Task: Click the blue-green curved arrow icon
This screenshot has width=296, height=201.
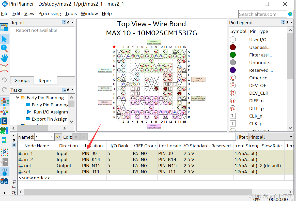Action: (x=5, y=140)
